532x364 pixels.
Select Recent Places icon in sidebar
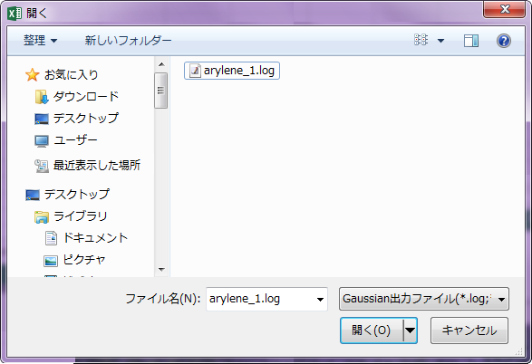(42, 166)
